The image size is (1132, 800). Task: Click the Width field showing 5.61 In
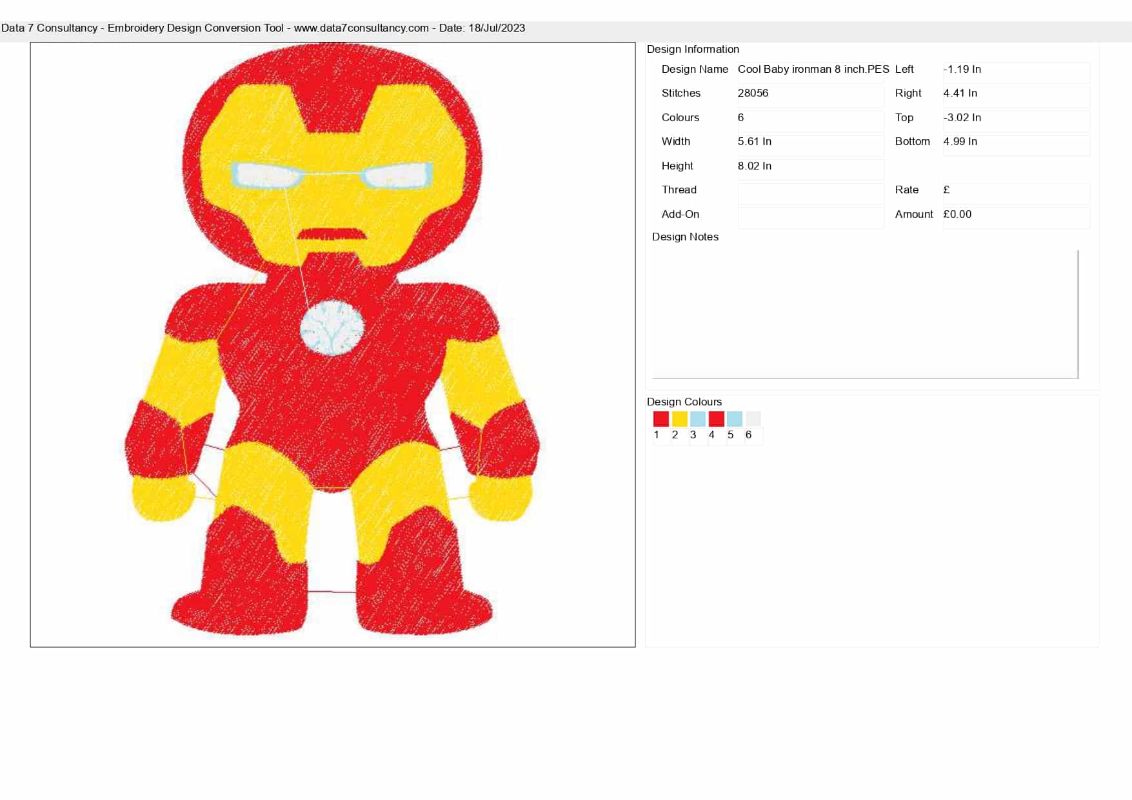point(811,145)
